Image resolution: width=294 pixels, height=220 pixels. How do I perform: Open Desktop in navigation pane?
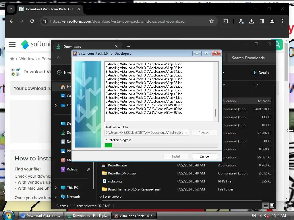[66, 123]
